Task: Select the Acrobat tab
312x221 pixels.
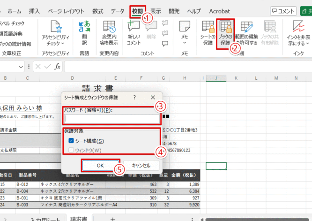Action: pos(219,11)
